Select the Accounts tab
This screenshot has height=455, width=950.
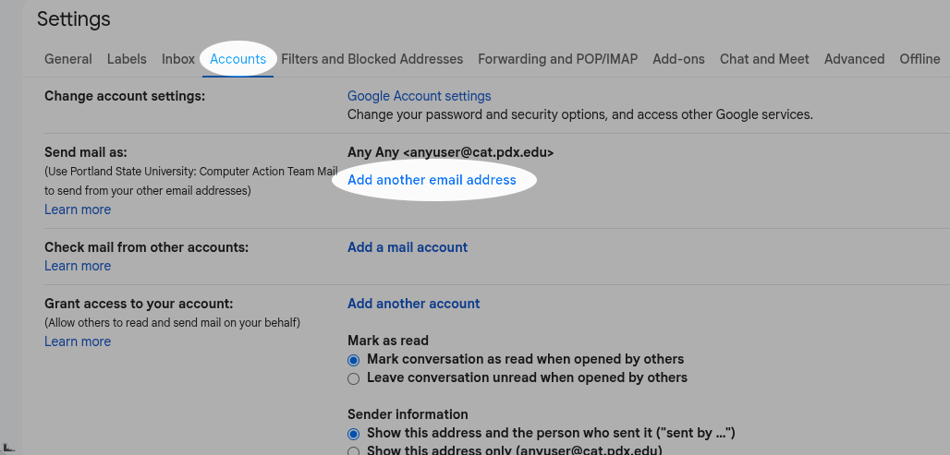237,59
